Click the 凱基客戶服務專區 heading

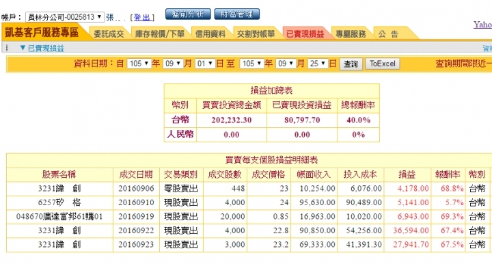coord(42,32)
